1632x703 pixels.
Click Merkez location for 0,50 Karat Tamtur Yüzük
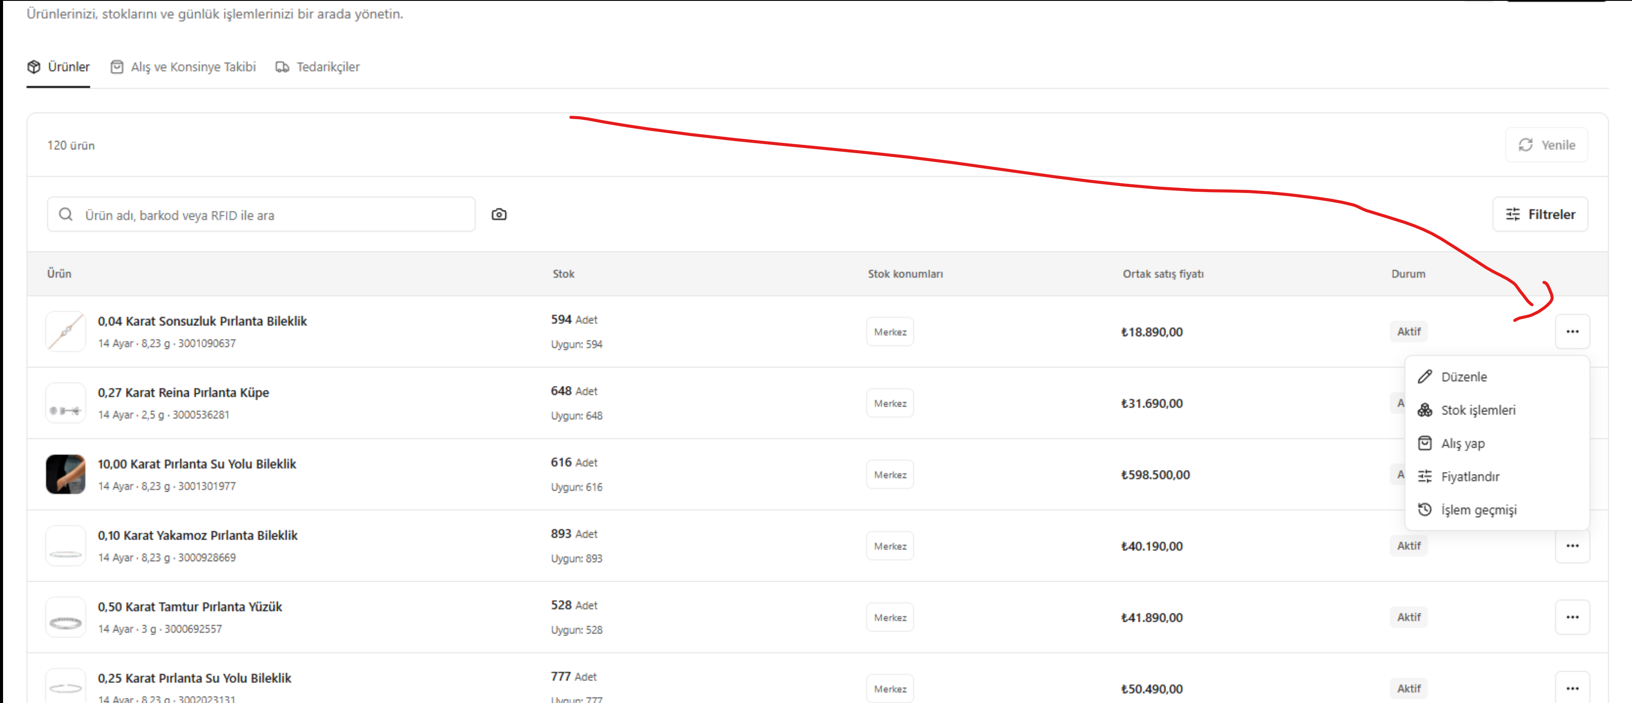point(890,617)
